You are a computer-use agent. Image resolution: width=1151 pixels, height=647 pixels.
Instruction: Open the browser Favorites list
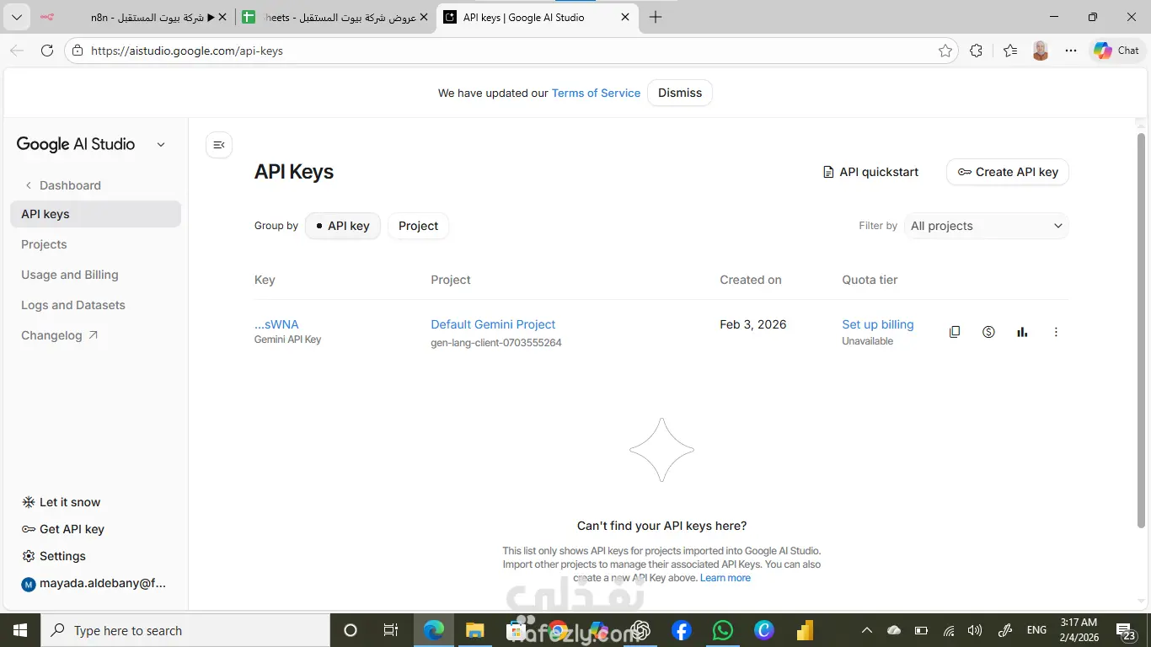(x=1010, y=51)
